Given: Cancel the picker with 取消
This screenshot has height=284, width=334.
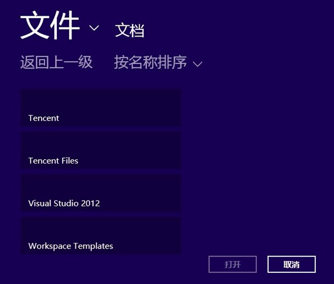Looking at the screenshot, I should pos(291,264).
